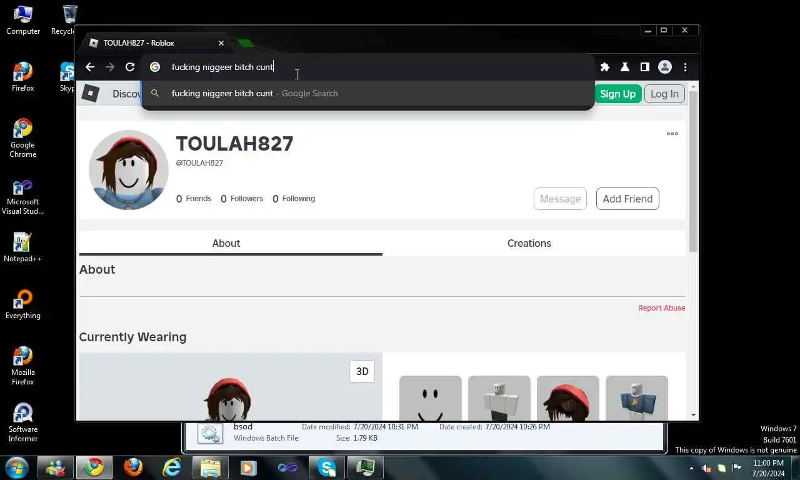Open the Firefox desktop shortcut

(23, 77)
